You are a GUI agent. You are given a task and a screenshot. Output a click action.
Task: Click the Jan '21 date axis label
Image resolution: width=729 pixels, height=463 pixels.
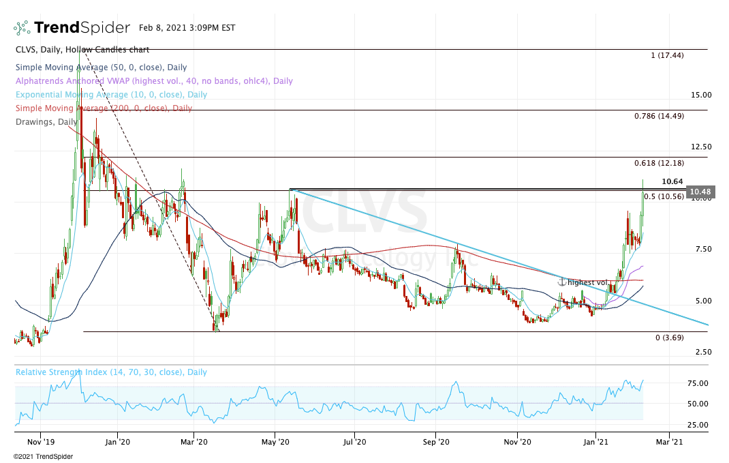click(x=595, y=442)
